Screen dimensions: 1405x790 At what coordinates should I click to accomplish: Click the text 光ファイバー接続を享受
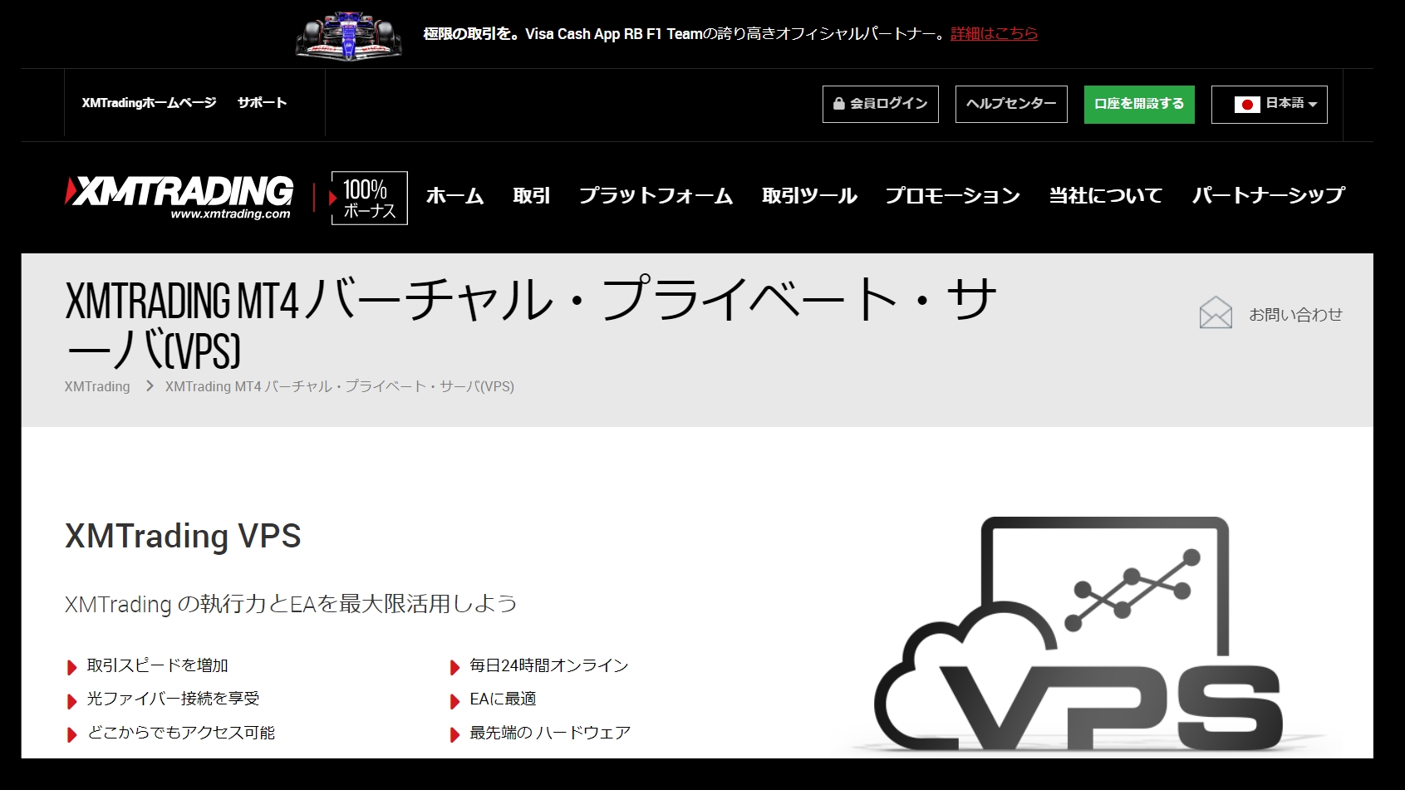tap(173, 699)
